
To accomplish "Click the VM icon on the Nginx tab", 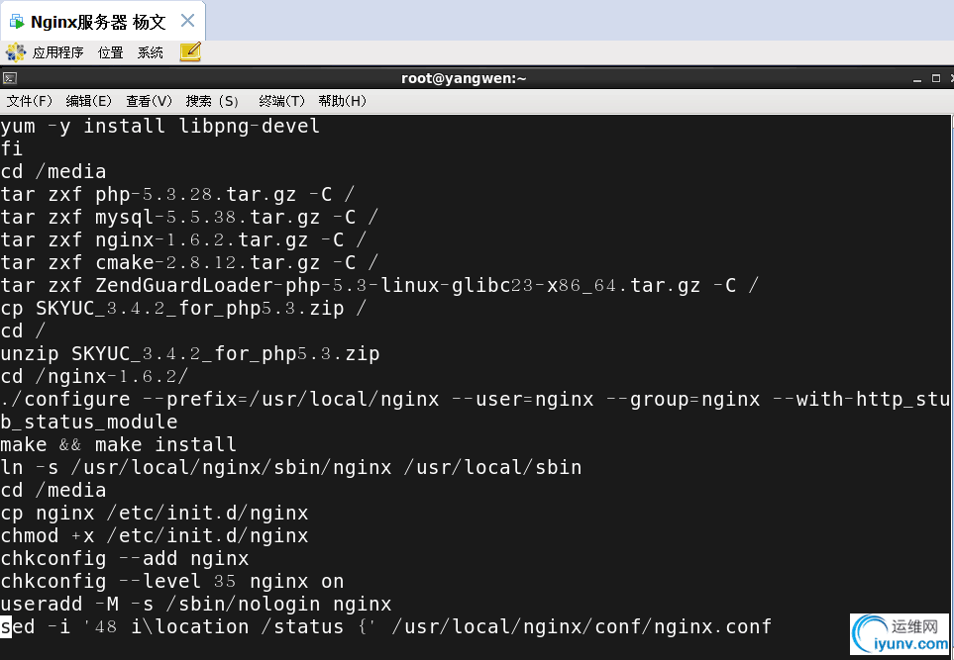I will click(x=17, y=23).
